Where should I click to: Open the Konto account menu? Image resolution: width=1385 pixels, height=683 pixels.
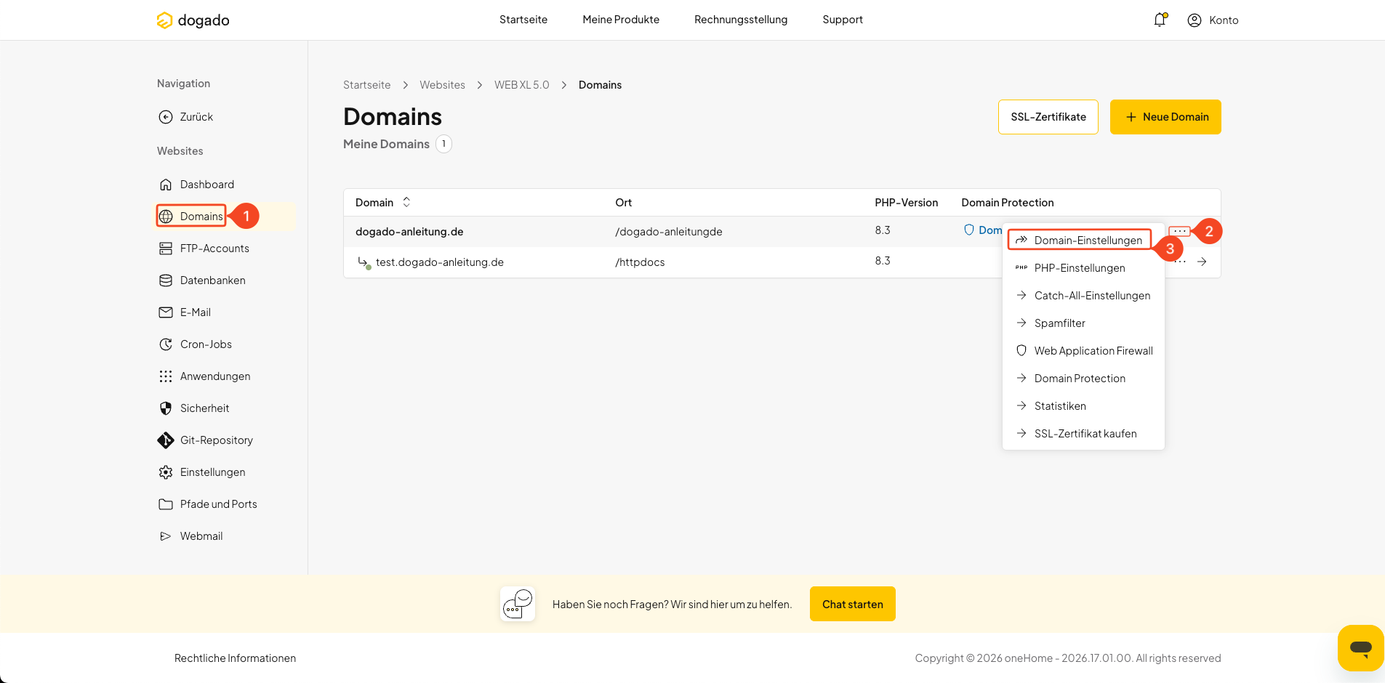(x=1213, y=20)
